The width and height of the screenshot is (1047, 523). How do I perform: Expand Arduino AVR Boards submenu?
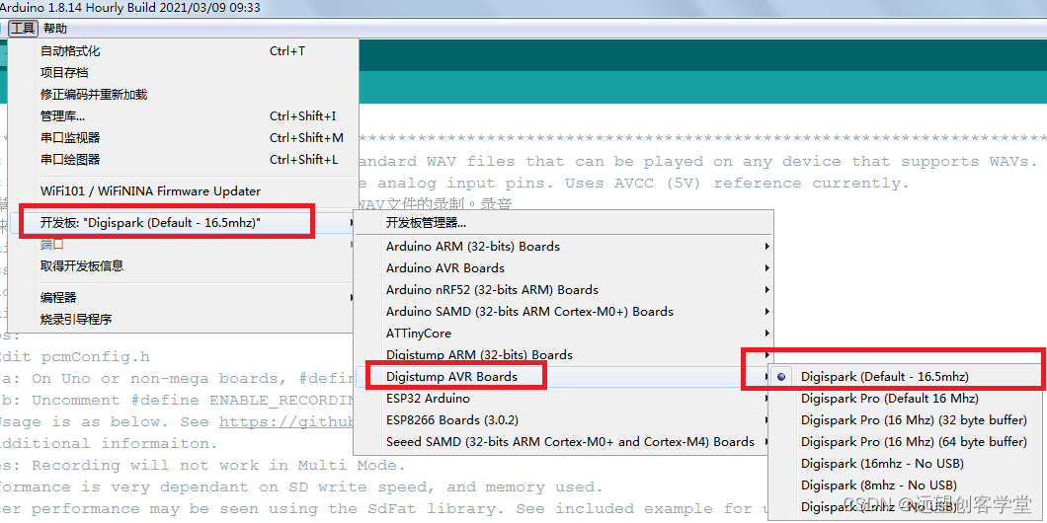[x=564, y=268]
